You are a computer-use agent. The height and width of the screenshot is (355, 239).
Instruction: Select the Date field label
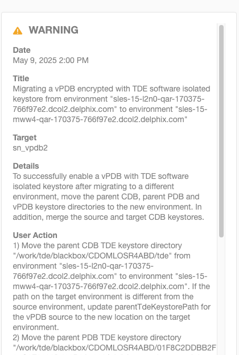tap(22, 50)
